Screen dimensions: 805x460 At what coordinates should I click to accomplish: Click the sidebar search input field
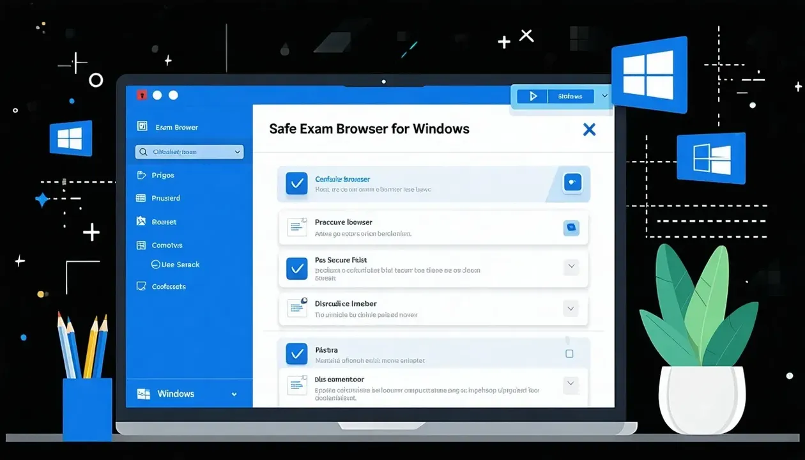coord(189,152)
